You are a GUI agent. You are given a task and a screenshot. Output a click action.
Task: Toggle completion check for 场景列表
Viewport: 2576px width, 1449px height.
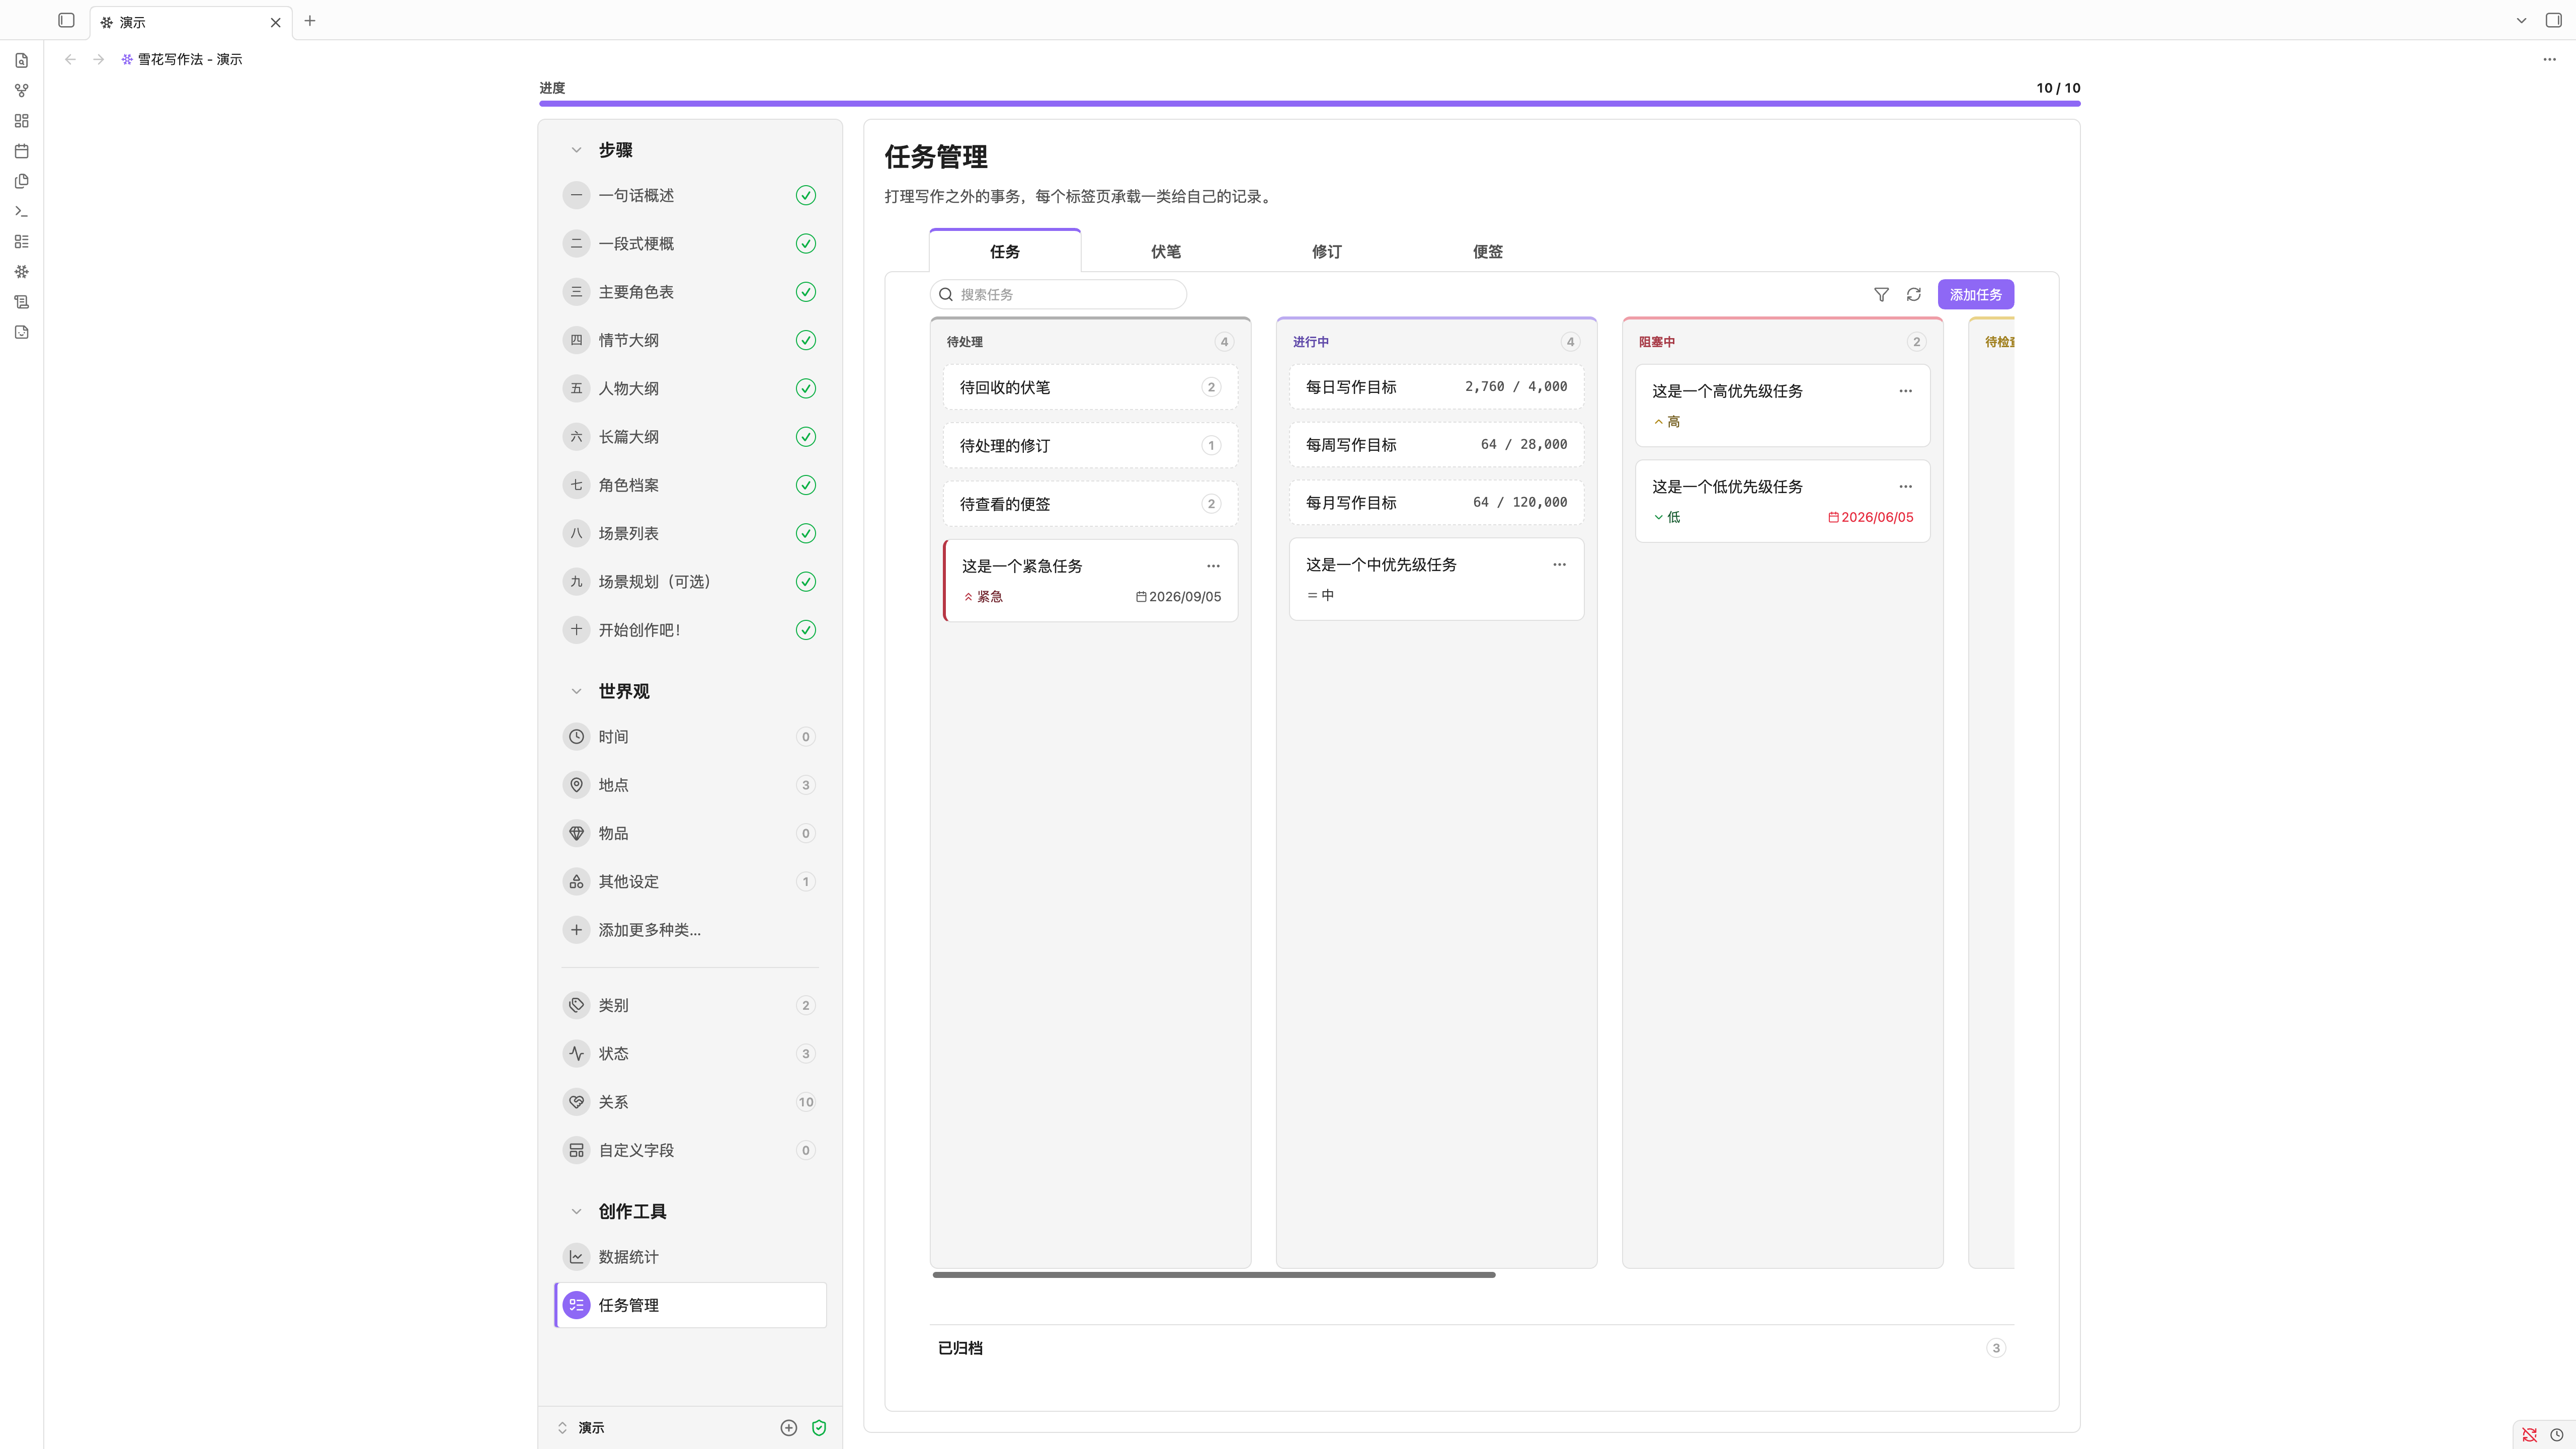805,534
